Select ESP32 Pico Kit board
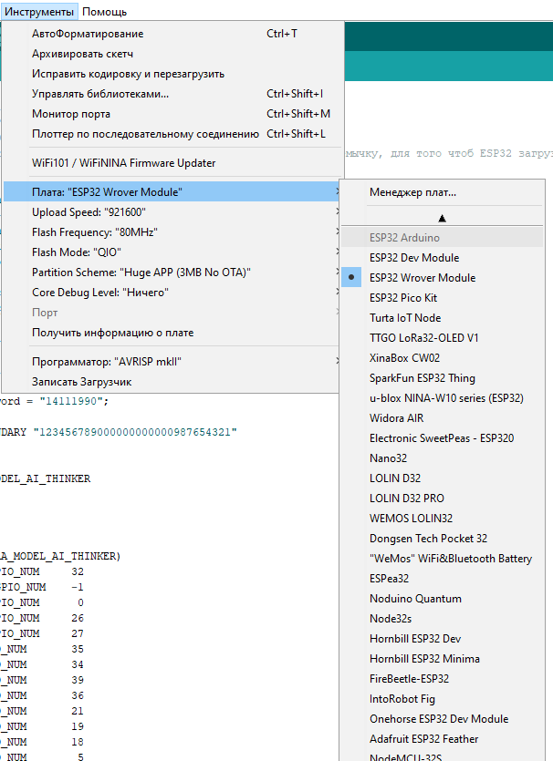 443,298
